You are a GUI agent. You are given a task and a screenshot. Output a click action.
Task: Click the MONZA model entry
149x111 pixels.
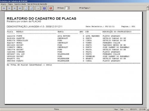(x=19, y=43)
